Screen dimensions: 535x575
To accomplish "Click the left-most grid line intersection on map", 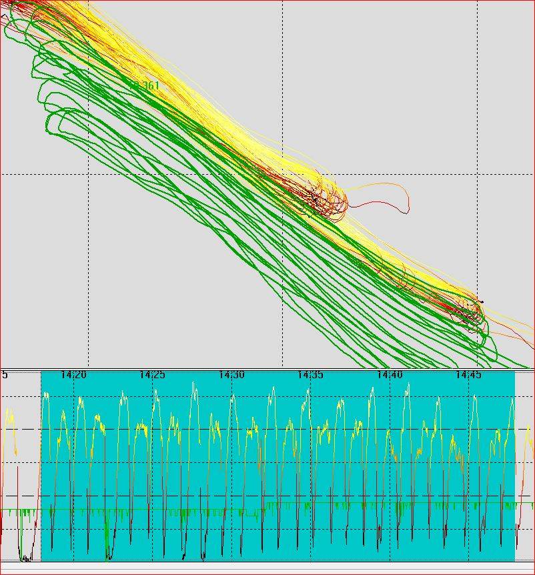I will click(88, 174).
